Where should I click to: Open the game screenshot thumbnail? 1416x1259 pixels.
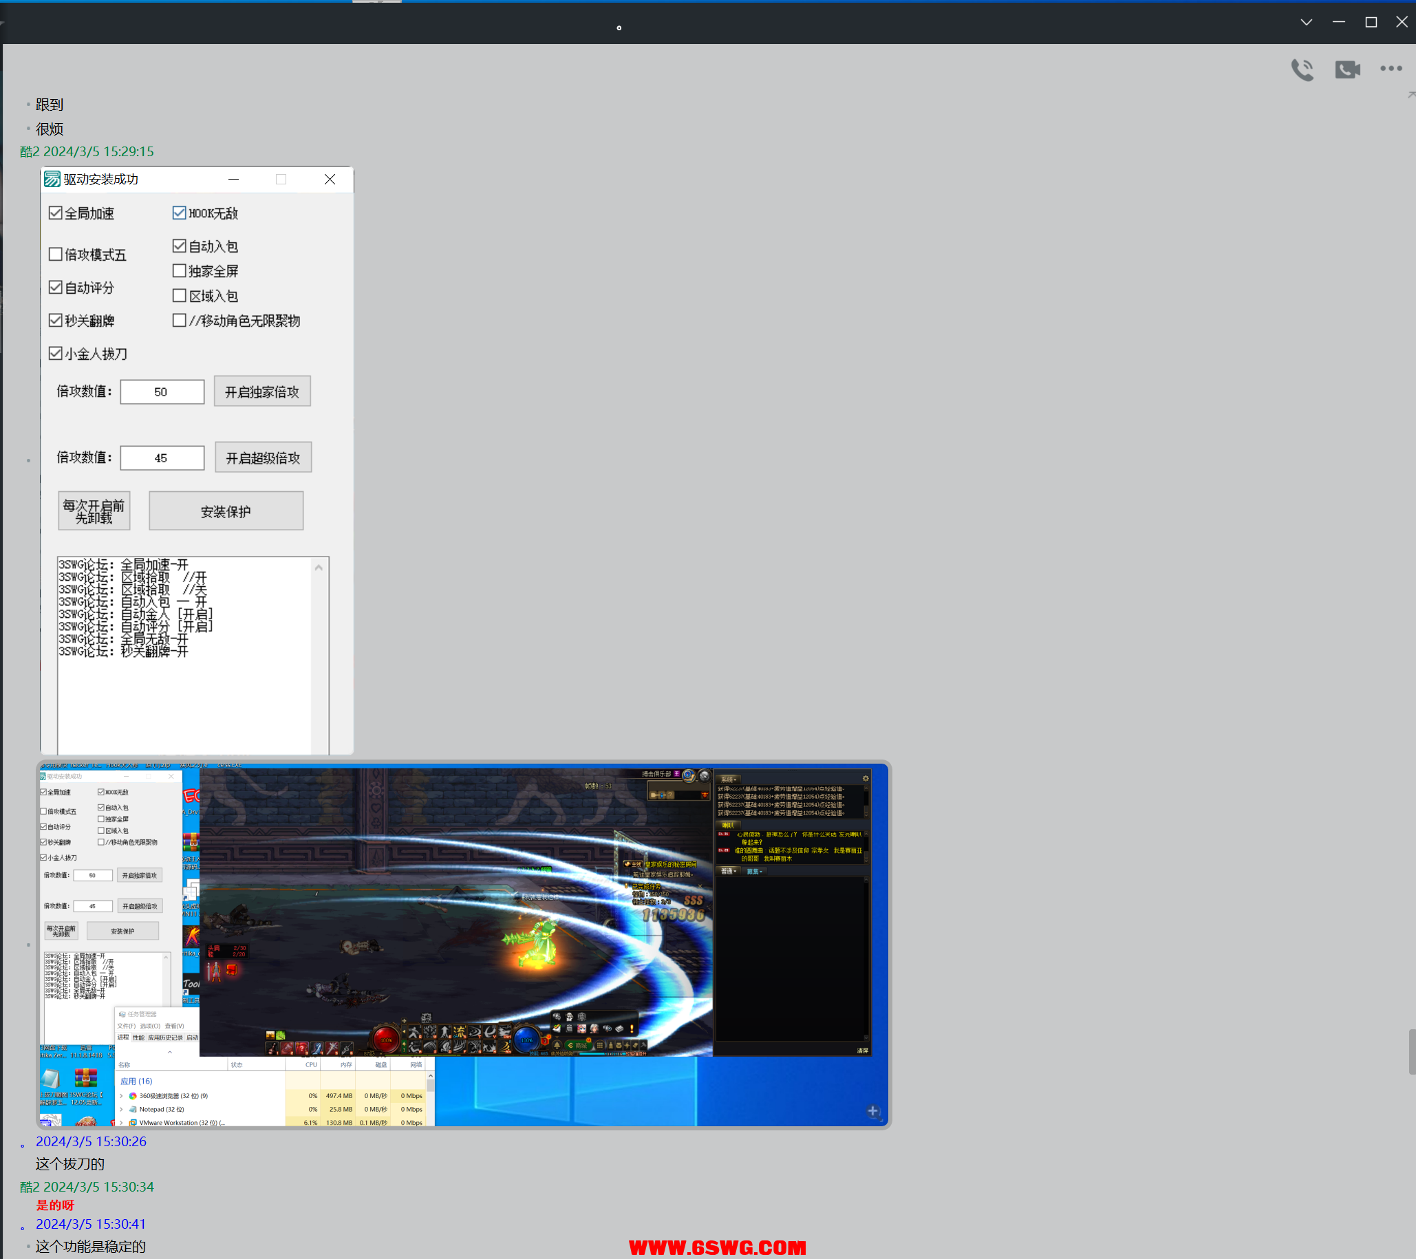click(463, 945)
